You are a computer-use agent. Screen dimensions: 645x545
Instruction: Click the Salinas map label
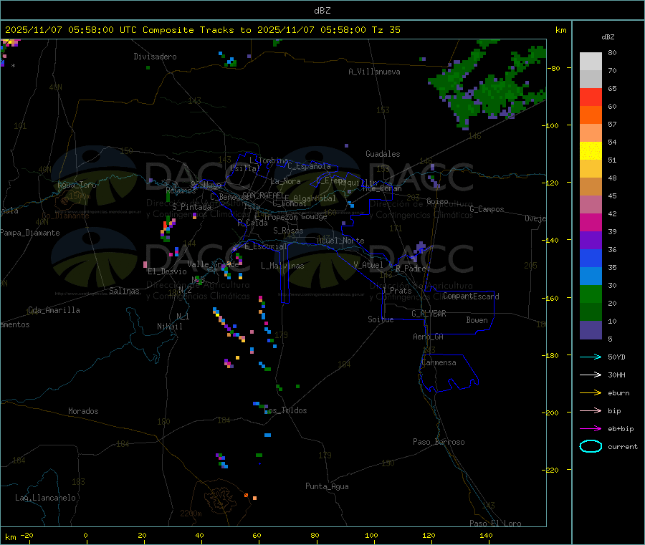pos(124,291)
